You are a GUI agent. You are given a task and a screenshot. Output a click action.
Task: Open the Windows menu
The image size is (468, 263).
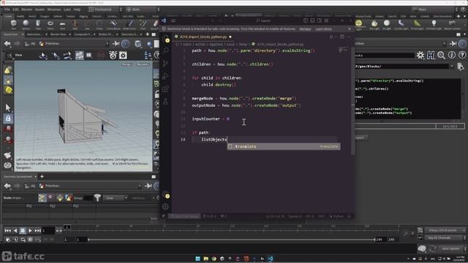tap(53, 9)
